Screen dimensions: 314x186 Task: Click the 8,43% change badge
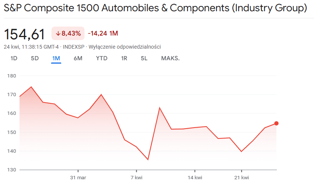(68, 33)
